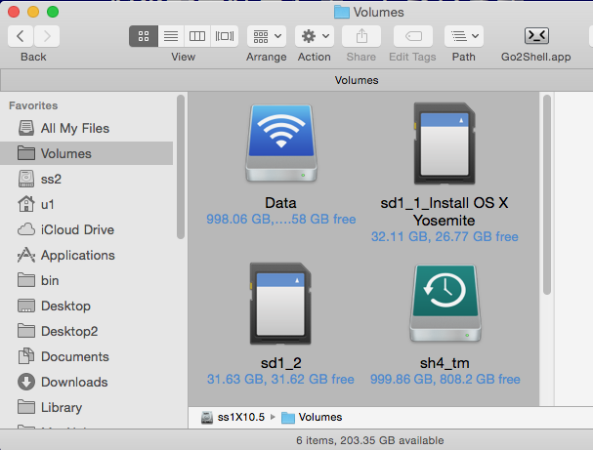Go back with the Back arrow
593x450 pixels.
(21, 36)
